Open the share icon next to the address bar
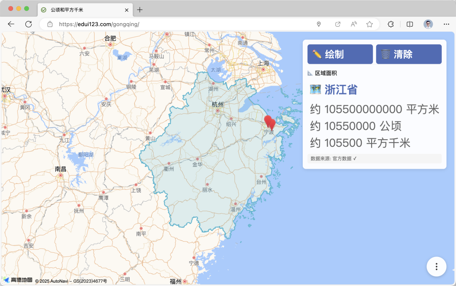Image resolution: width=456 pixels, height=286 pixels. coord(338,24)
